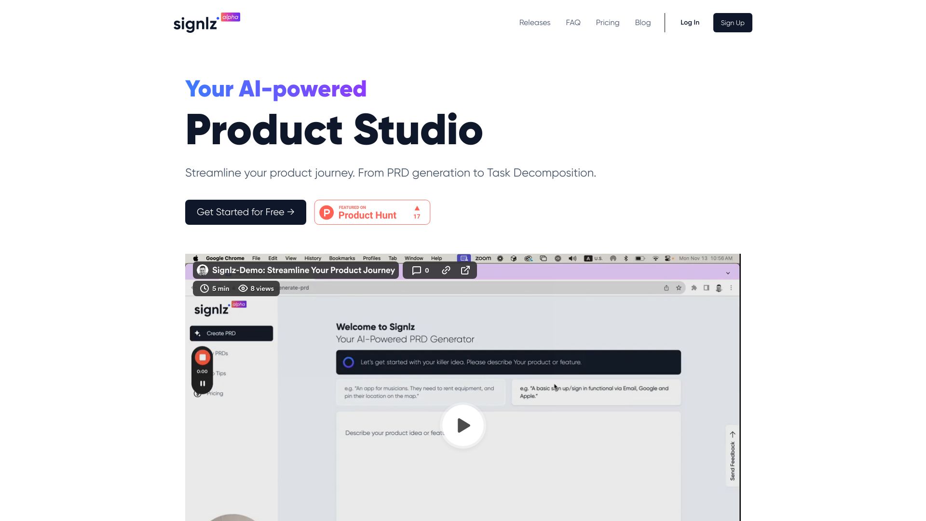Click the link copy icon in demo tab
Image resolution: width=926 pixels, height=521 pixels.
point(446,270)
